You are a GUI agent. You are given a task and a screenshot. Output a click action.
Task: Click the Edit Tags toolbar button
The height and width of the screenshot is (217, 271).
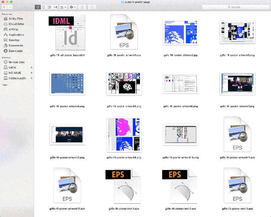tap(92, 7)
